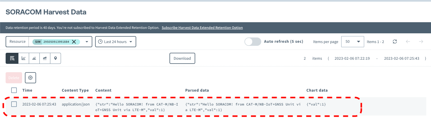Enable Auto refresh (5 sec) toggle
431x118 pixels.
tap(253, 42)
